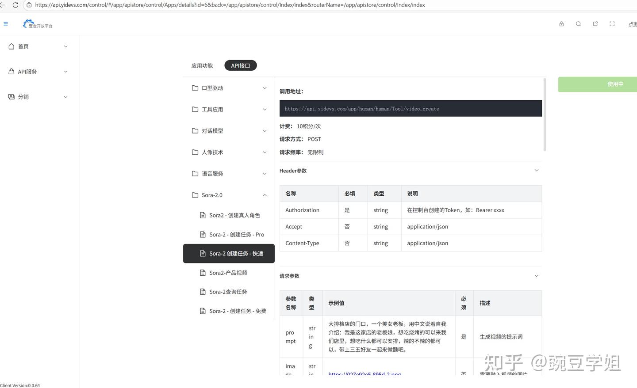Viewport: 637px width, 388px height.
Task: Click the 调用地址 label
Action: click(292, 91)
